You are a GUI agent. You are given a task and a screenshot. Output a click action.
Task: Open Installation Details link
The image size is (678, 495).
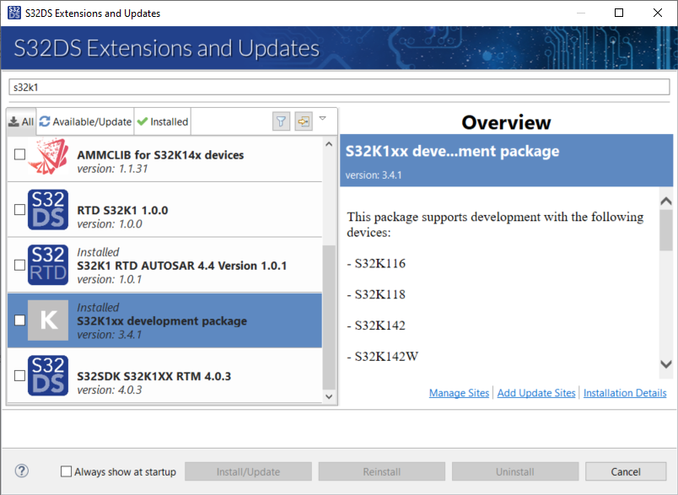click(x=625, y=393)
